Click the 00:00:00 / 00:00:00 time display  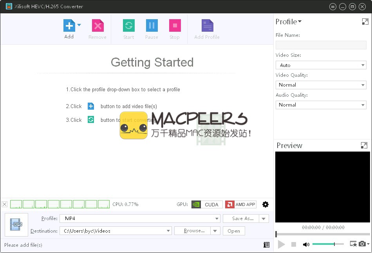click(323, 228)
